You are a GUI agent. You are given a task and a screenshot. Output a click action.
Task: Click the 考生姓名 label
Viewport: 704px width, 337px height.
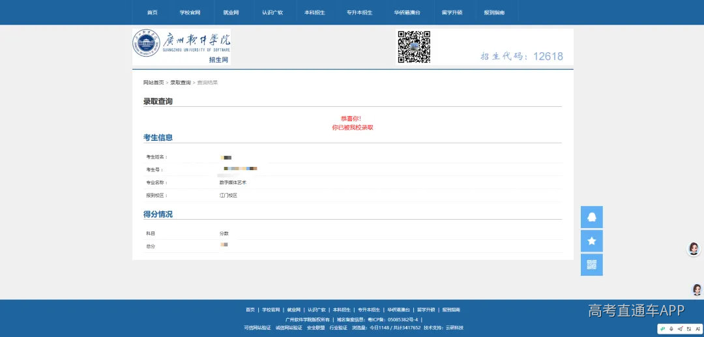(156, 157)
